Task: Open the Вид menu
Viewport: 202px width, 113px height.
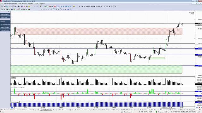Action: (x=20, y=4)
